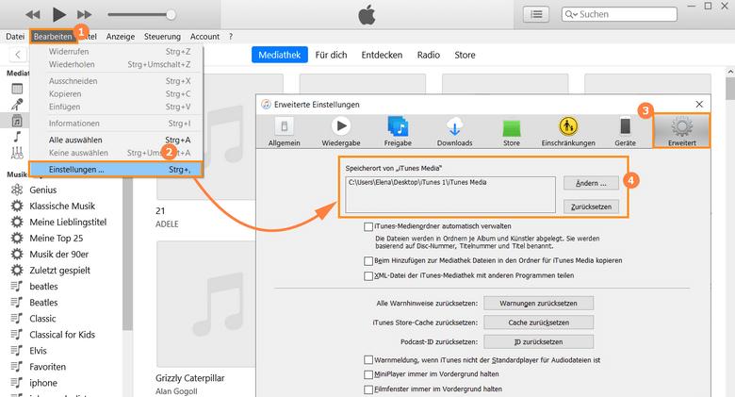The width and height of the screenshot is (735, 397).
Task: Open the Freigabe settings icon
Action: point(398,131)
